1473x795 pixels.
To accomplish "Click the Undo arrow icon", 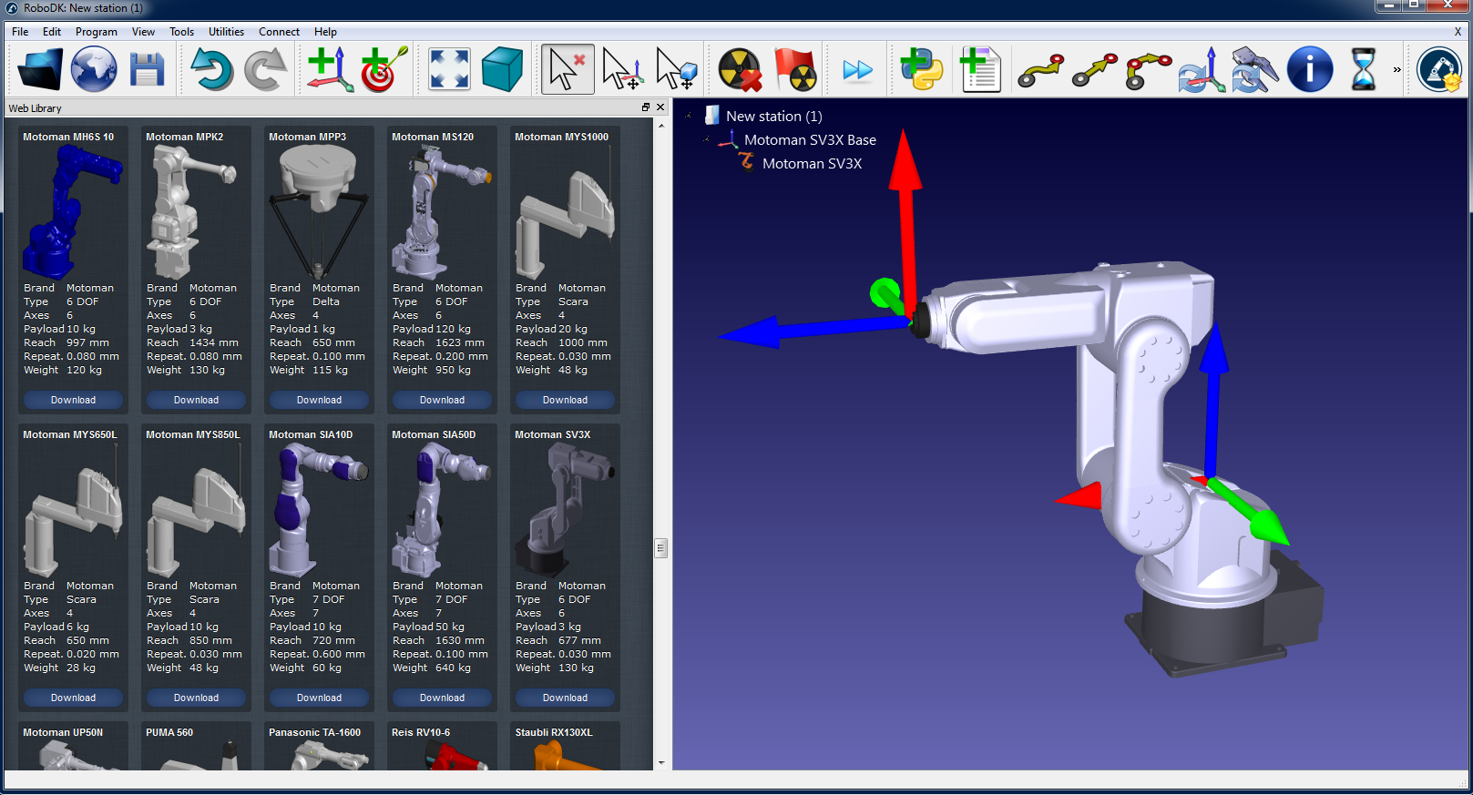I will coord(211,69).
